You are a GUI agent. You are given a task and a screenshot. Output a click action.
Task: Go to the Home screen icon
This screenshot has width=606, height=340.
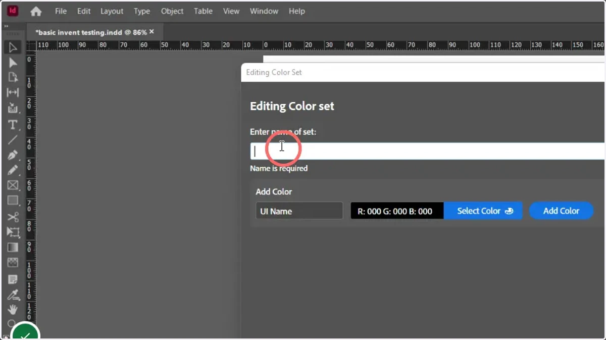coord(36,11)
